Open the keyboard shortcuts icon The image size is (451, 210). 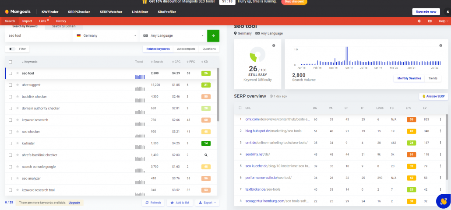click(430, 21)
